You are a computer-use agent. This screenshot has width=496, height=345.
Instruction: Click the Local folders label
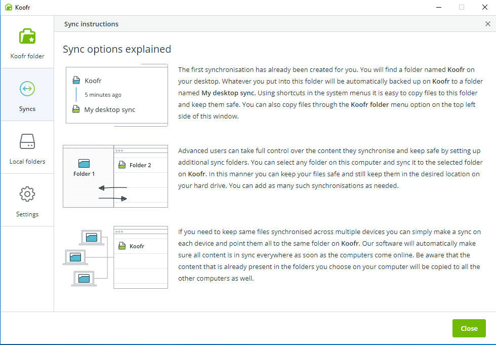(x=27, y=162)
